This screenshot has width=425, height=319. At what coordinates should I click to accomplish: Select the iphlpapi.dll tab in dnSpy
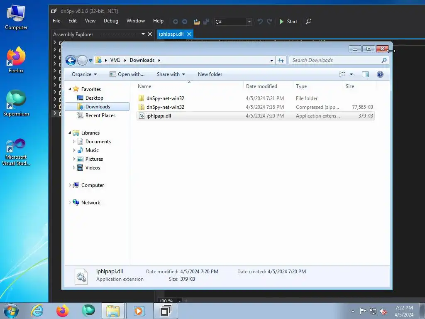tap(171, 34)
